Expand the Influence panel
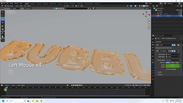This screenshot has width=183, height=103. click(160, 74)
